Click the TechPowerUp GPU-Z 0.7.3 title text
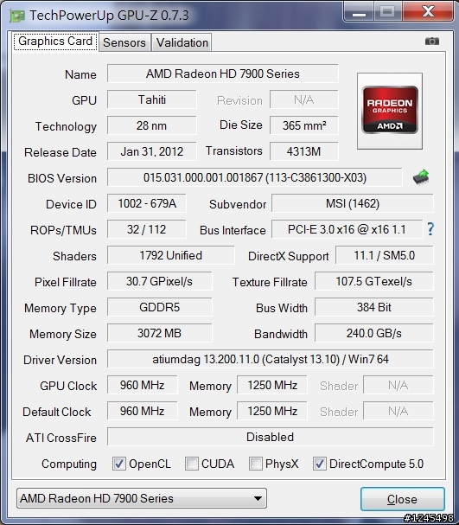 pos(109,16)
